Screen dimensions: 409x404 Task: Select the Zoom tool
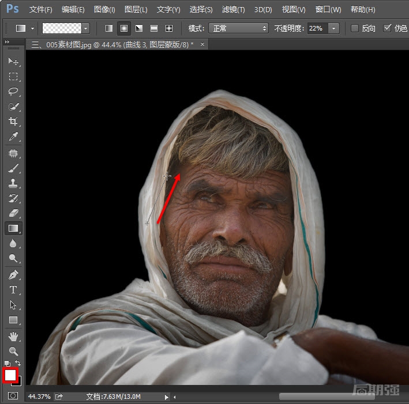click(x=13, y=351)
